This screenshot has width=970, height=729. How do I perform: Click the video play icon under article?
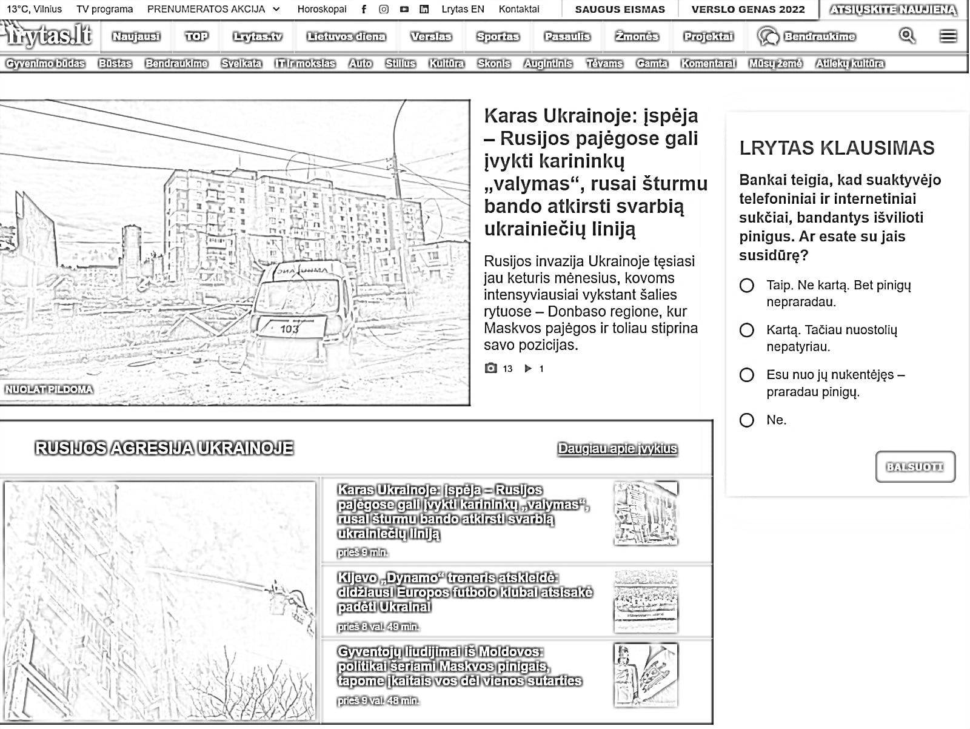pyautogui.click(x=528, y=368)
